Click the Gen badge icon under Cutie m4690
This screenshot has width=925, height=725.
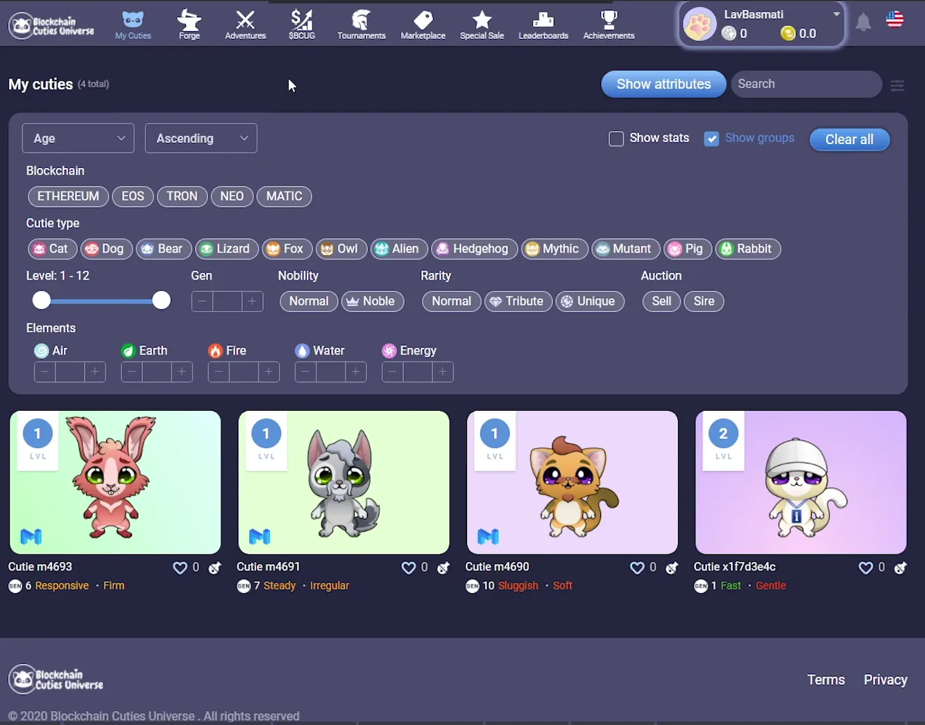tap(473, 586)
